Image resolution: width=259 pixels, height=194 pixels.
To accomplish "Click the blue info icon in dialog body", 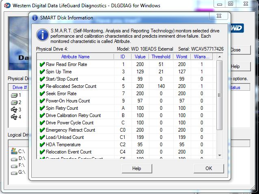I will pyautogui.click(x=43, y=35).
